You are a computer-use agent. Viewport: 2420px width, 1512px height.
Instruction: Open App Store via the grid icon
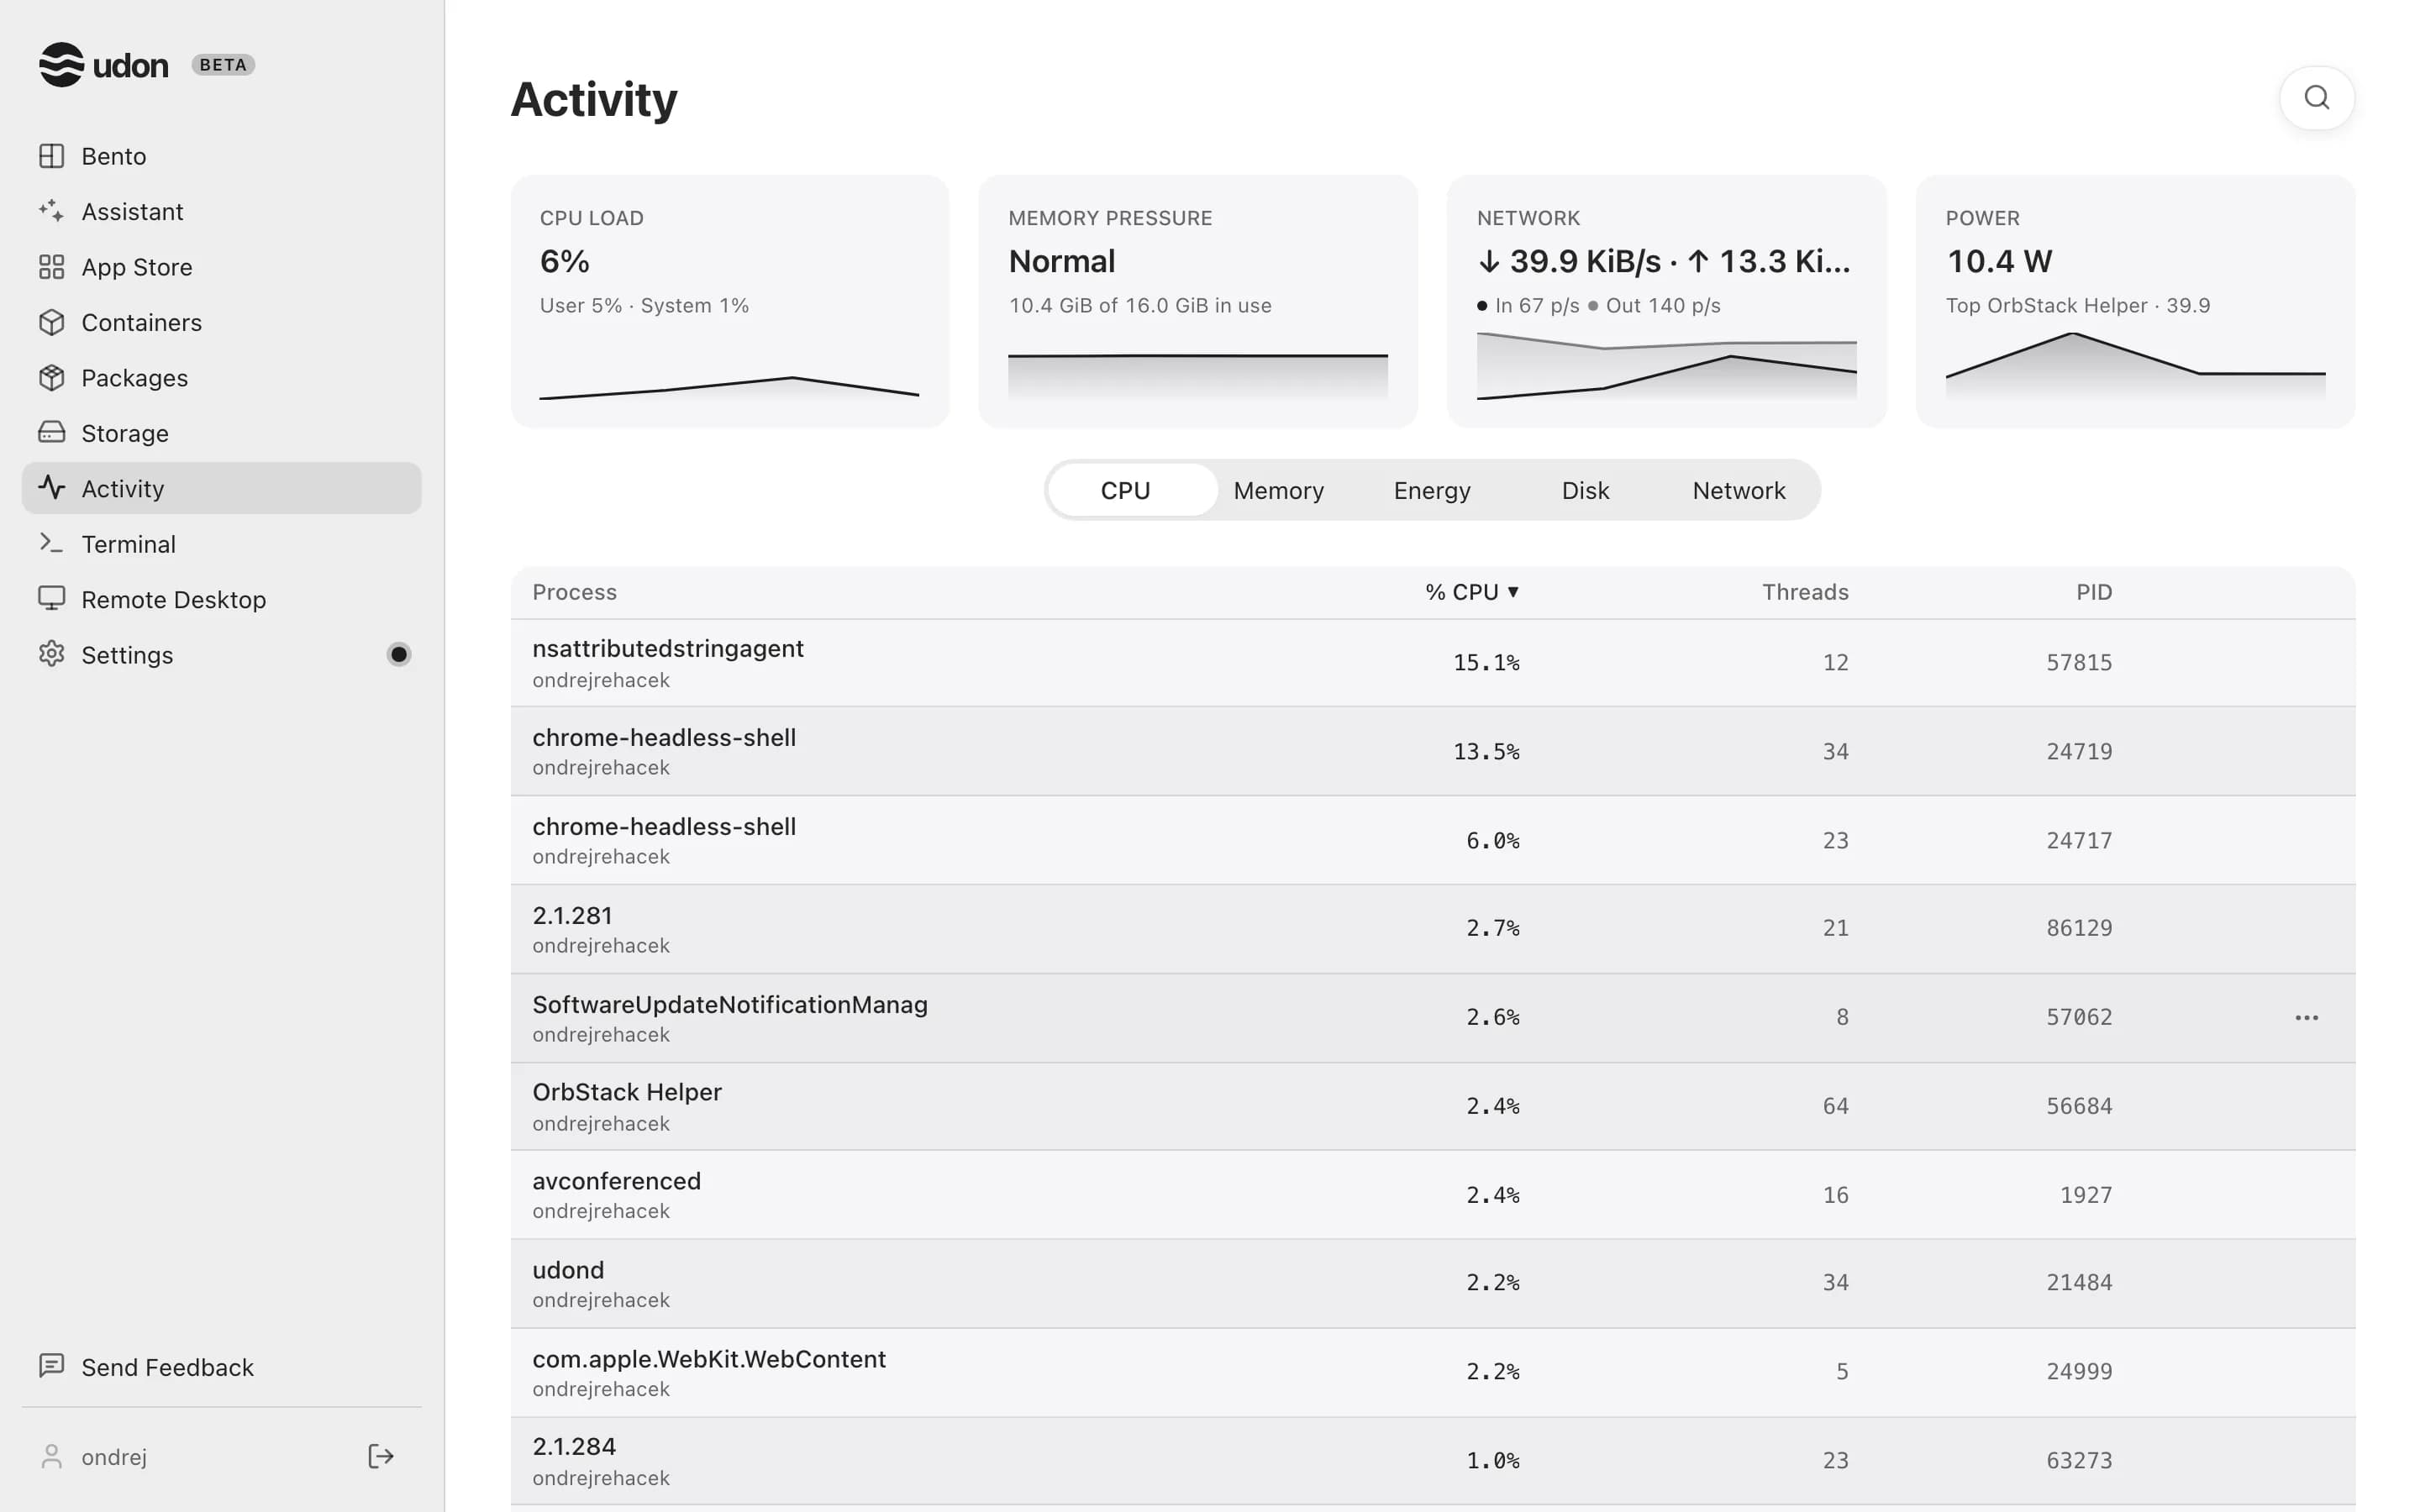pyautogui.click(x=52, y=267)
